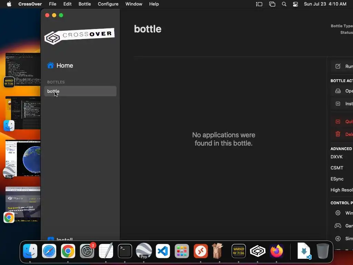Open Launchpad from the Dock

182,251
